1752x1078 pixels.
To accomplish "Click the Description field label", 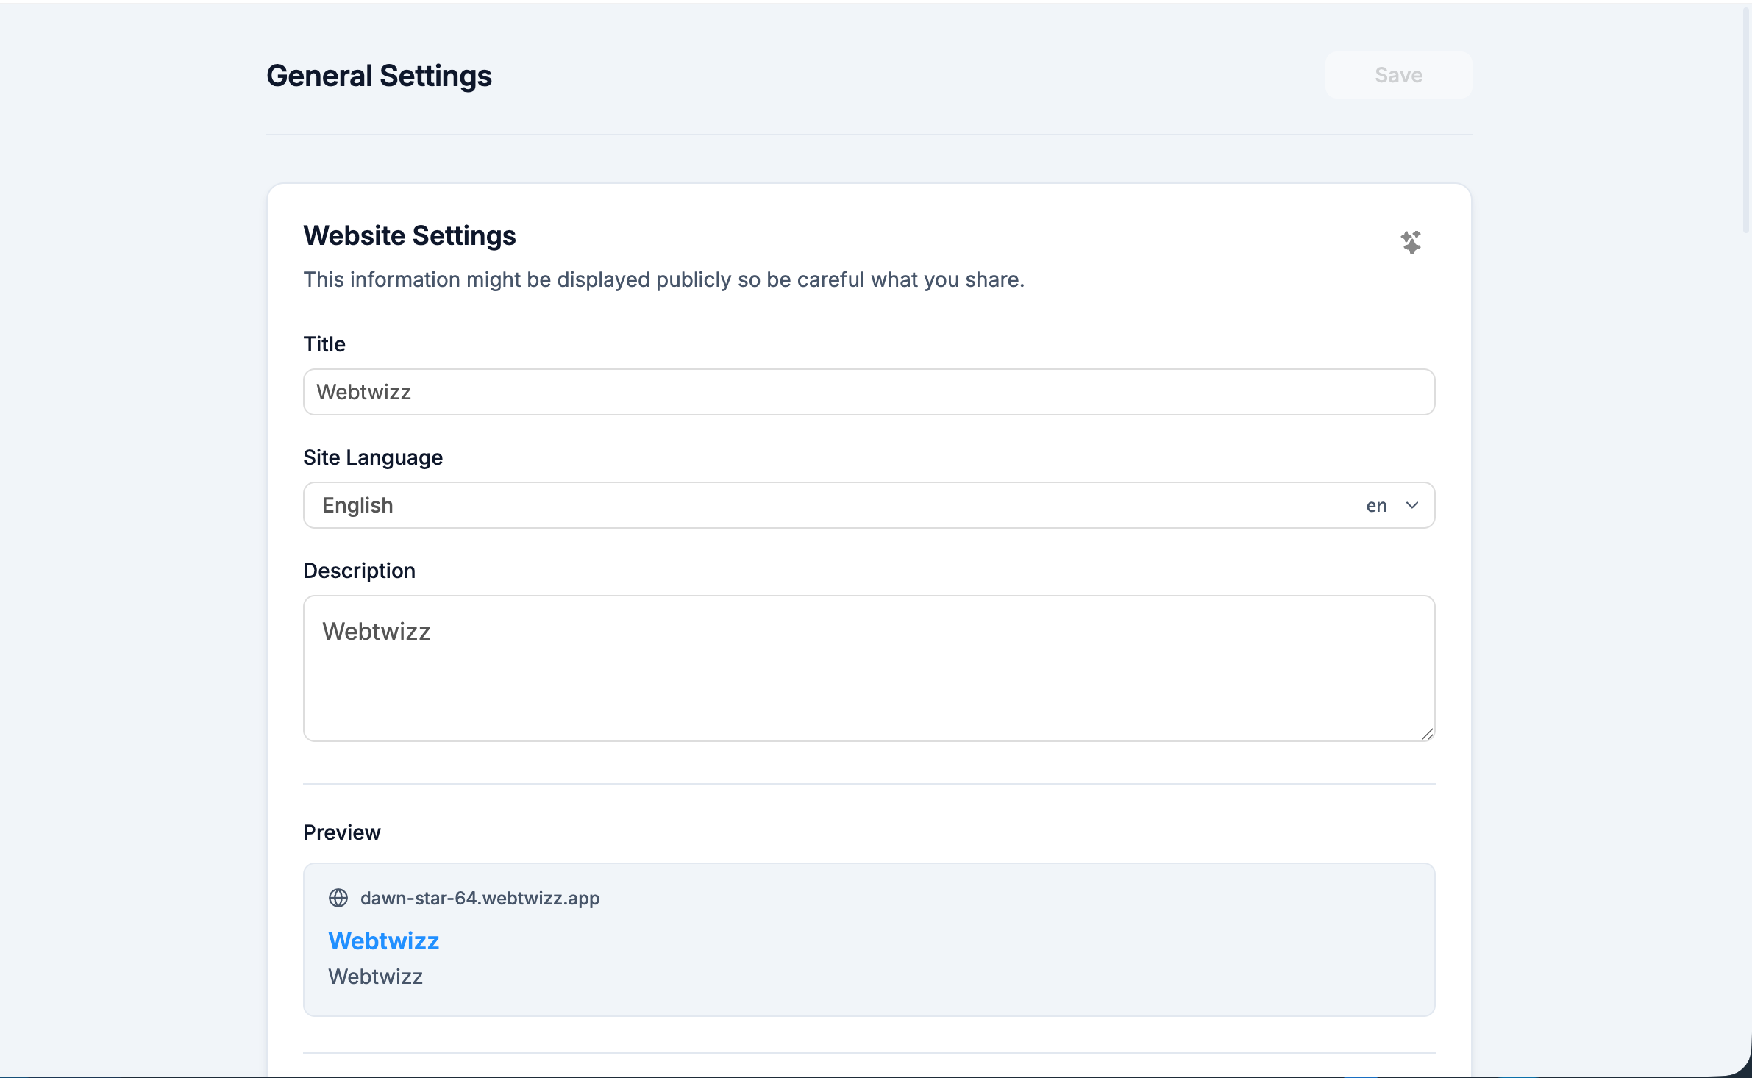I will point(359,571).
